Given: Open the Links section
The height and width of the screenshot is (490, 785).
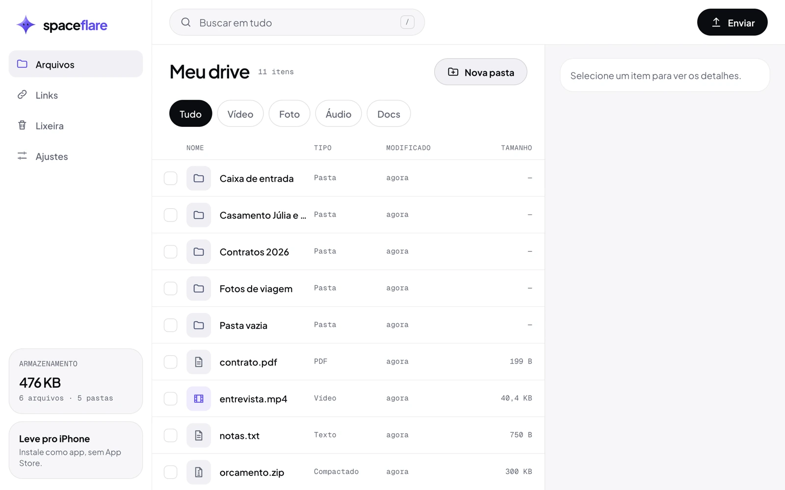Looking at the screenshot, I should (x=76, y=95).
